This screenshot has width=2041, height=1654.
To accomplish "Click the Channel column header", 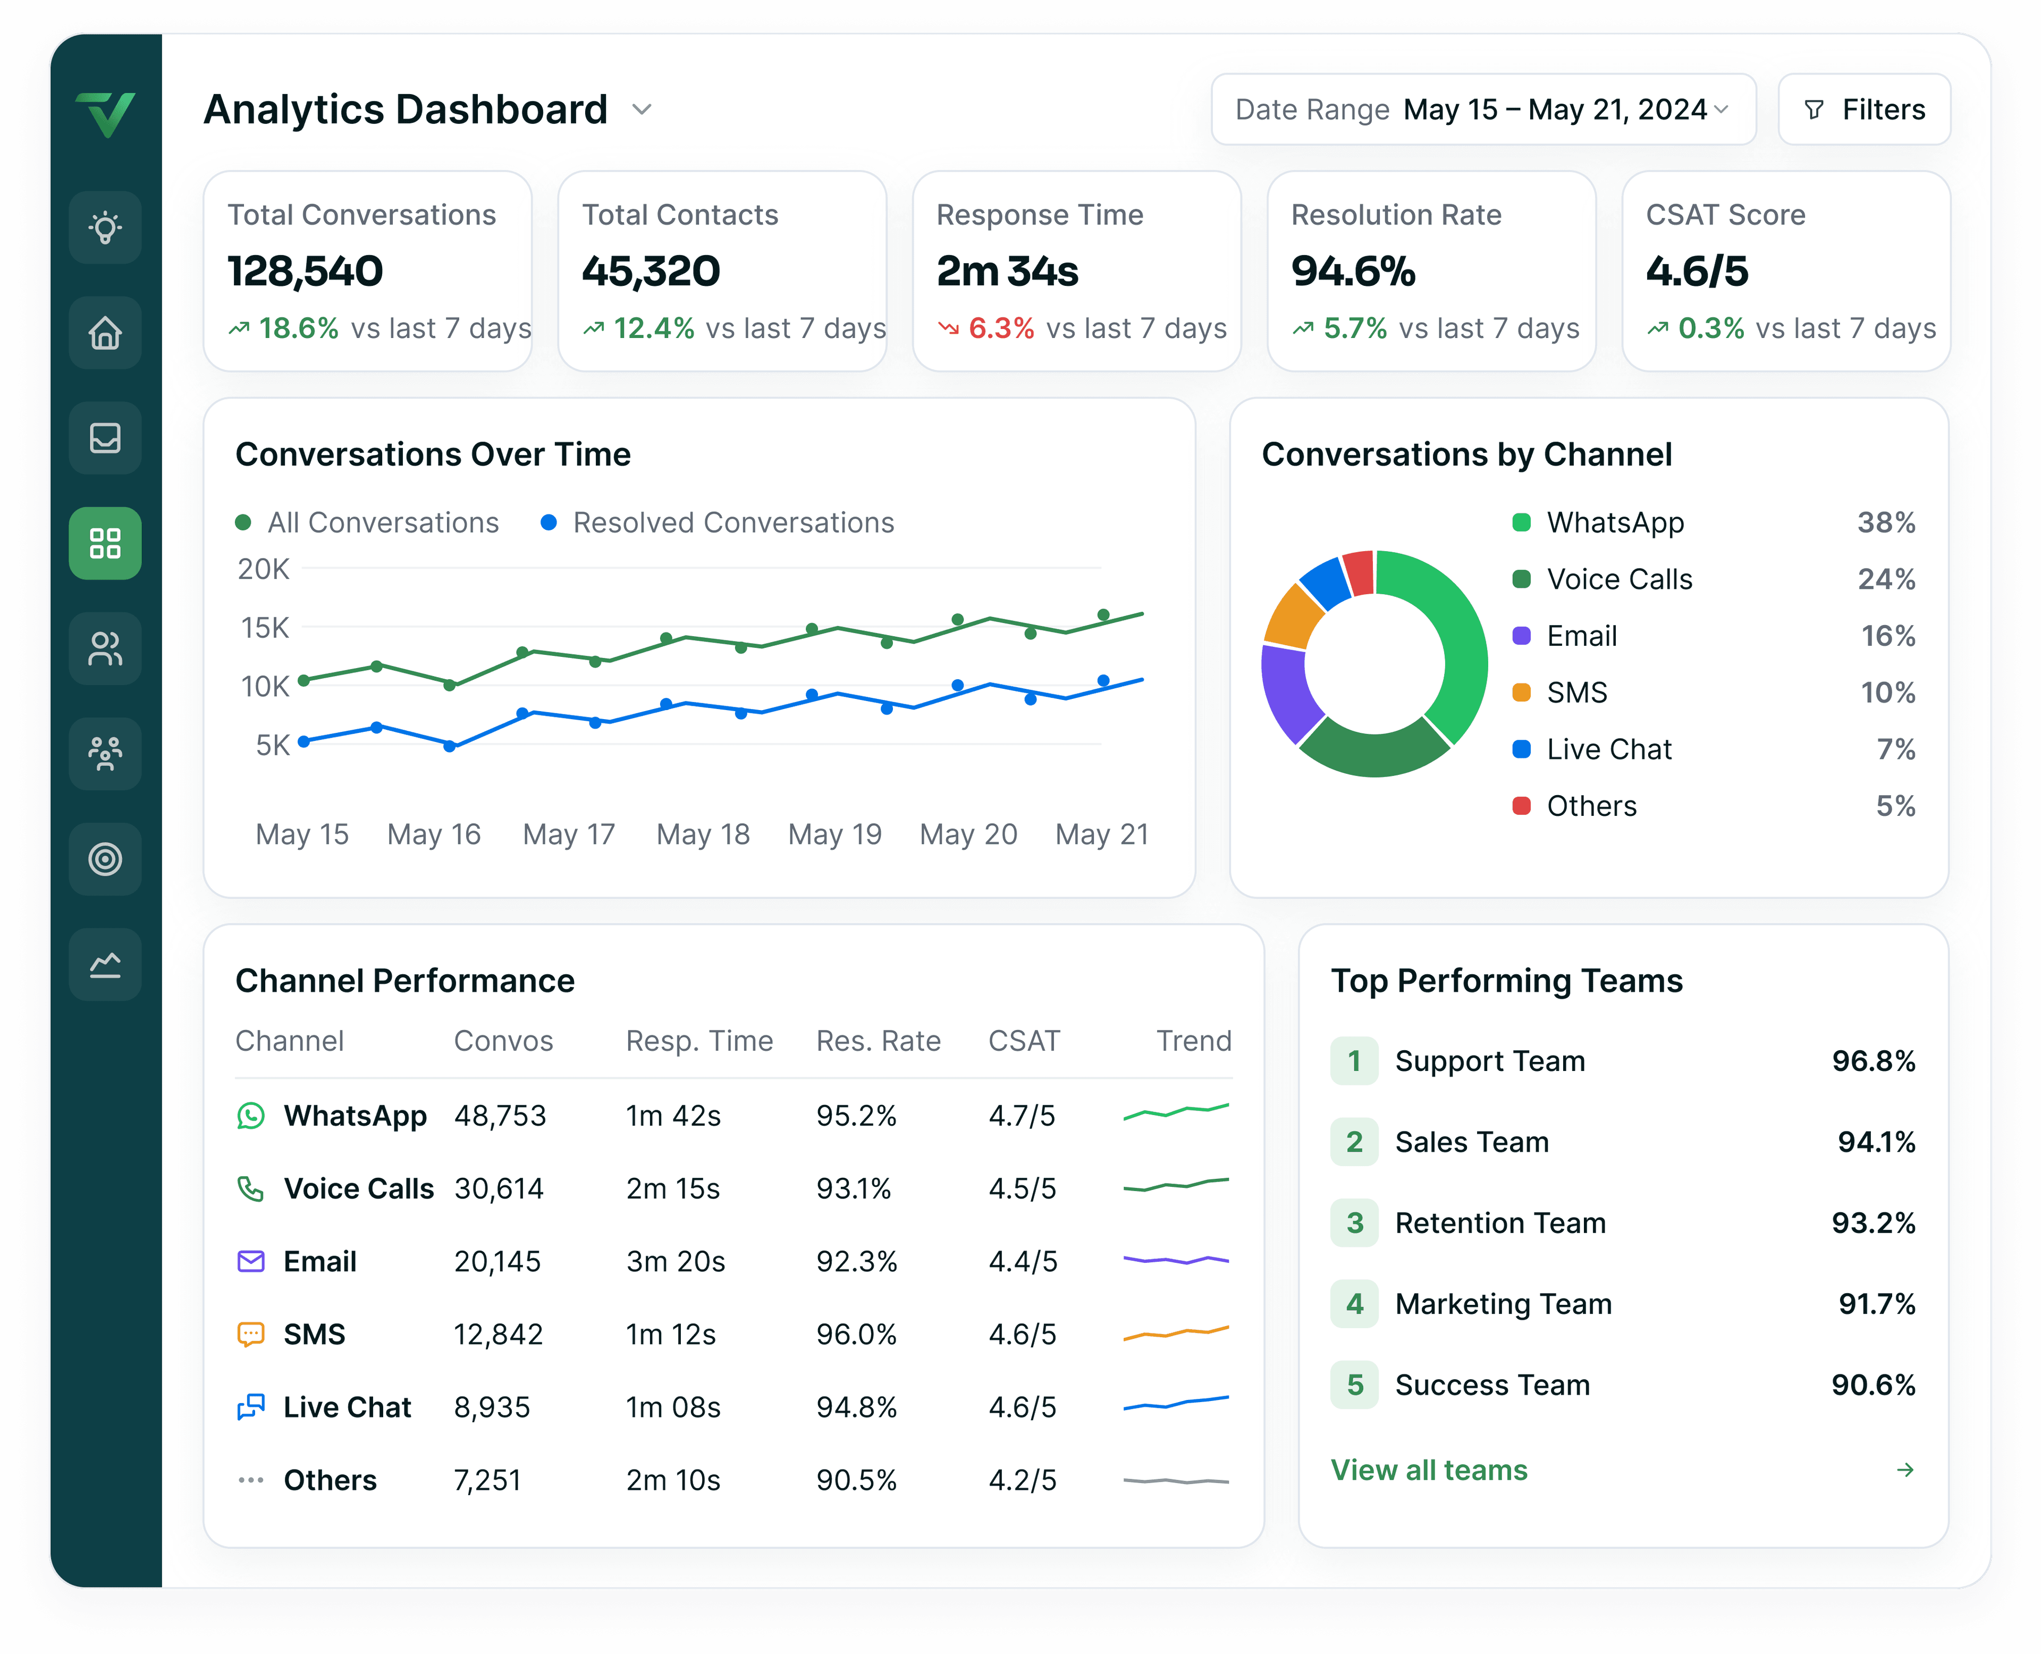I will coord(290,1041).
